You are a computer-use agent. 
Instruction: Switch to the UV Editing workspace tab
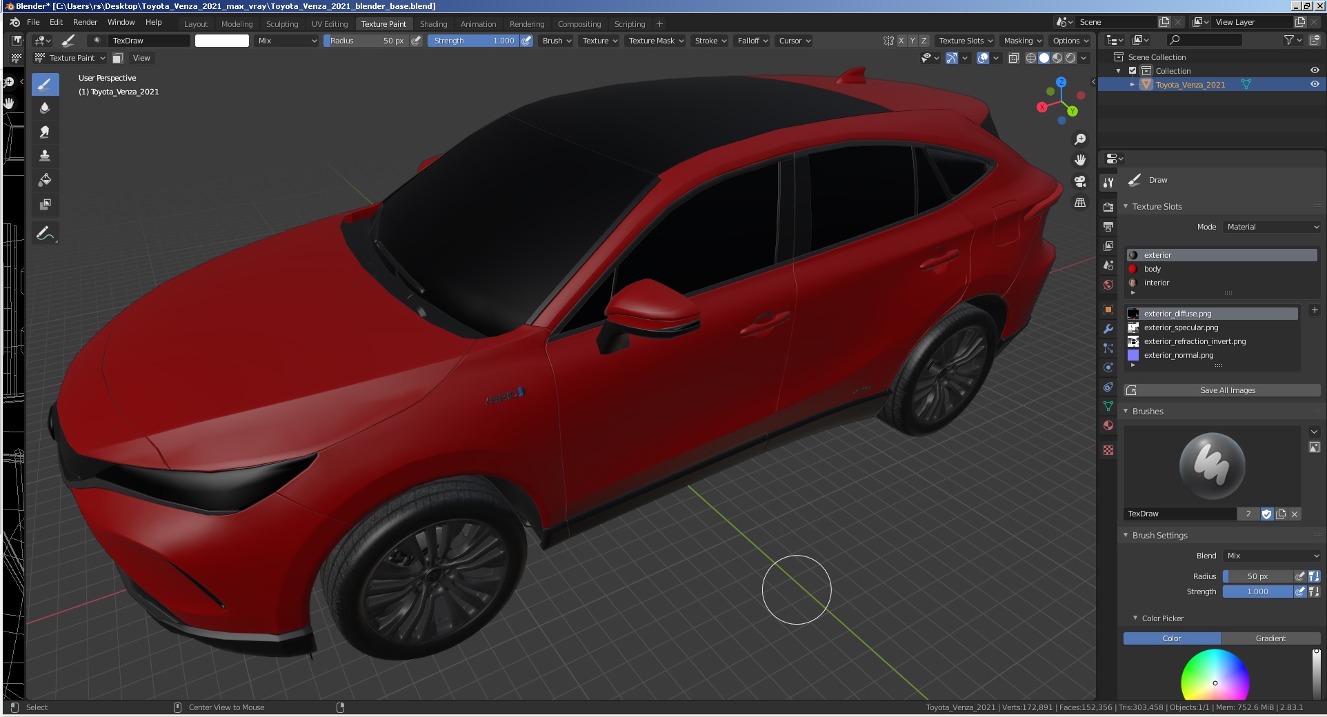point(330,23)
